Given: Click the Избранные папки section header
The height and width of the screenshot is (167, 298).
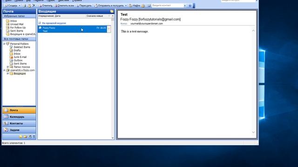Looking at the screenshot, I should 19,16.
